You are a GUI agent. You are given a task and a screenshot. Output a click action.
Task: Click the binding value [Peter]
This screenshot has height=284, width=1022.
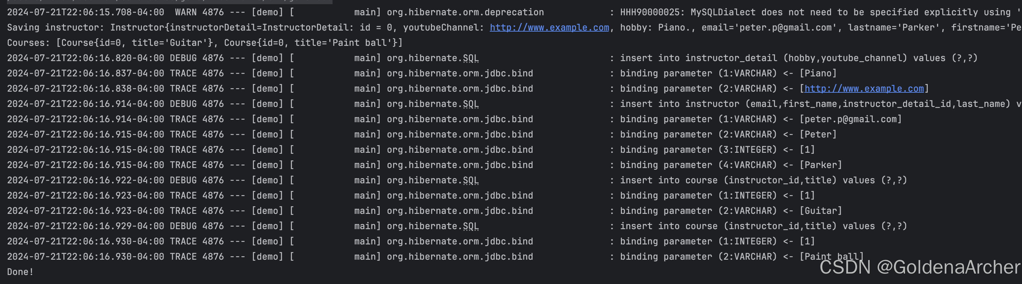818,134
